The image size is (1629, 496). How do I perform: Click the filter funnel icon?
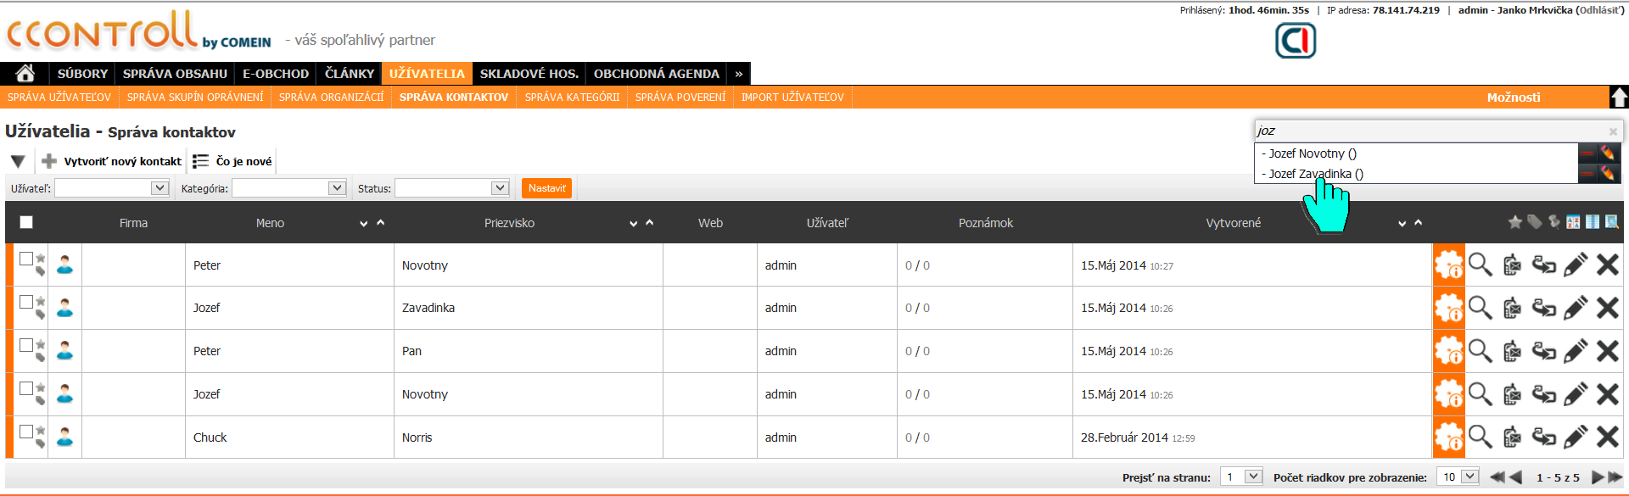tap(18, 161)
